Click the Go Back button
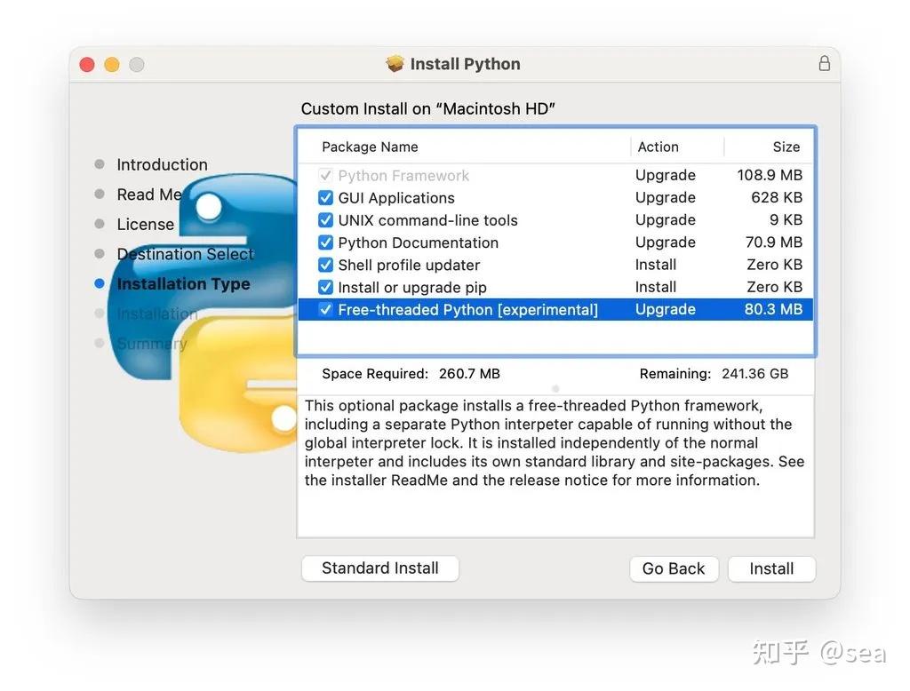 pyautogui.click(x=674, y=568)
